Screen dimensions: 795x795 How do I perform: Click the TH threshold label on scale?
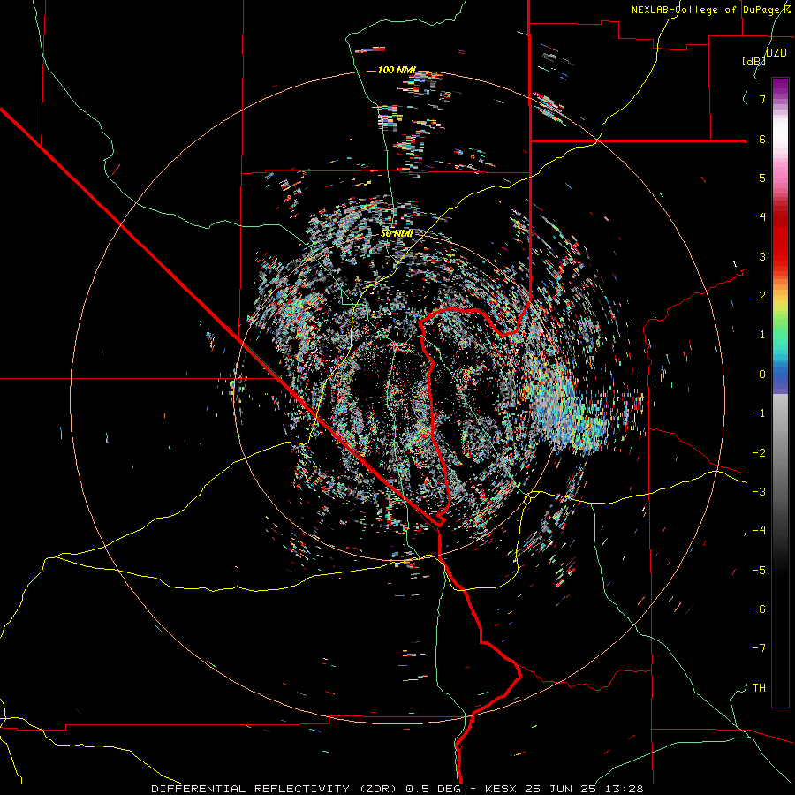tap(759, 688)
